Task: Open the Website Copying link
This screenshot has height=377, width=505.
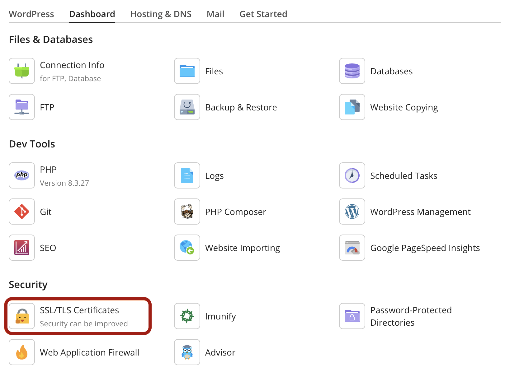Action: coord(404,107)
